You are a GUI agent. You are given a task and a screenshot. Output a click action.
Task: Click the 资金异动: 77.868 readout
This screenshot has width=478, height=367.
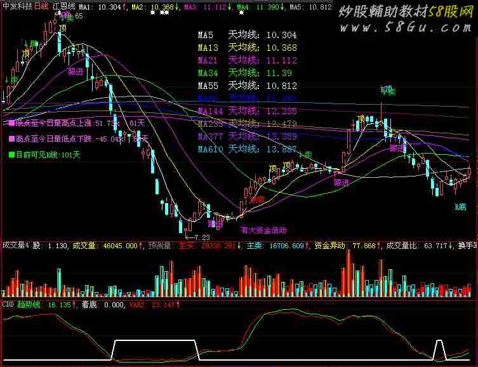(348, 245)
